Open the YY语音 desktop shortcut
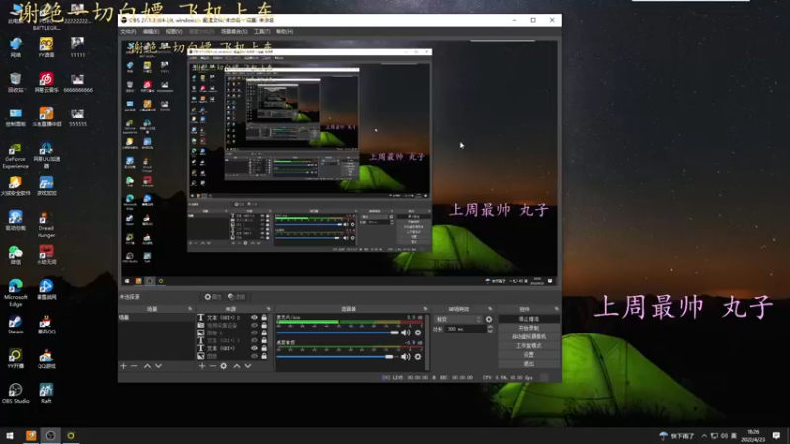 click(x=46, y=47)
